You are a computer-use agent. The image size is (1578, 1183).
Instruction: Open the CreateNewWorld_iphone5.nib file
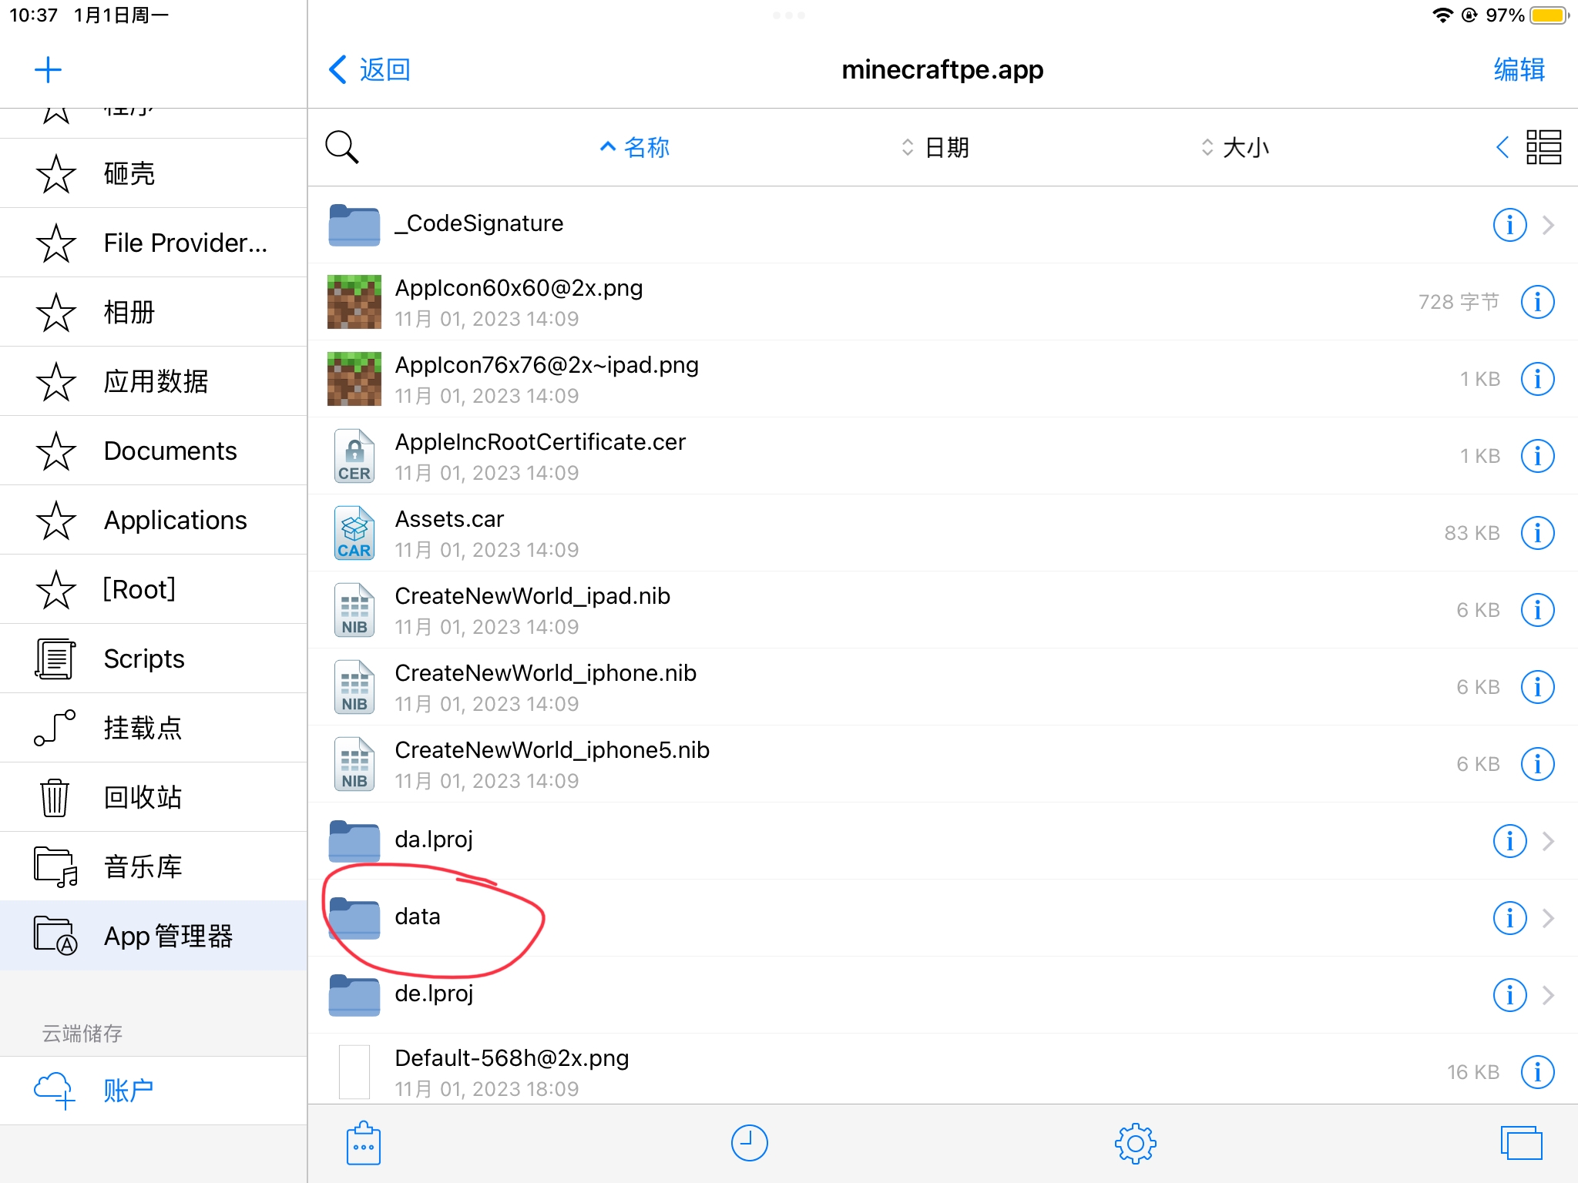click(x=943, y=764)
